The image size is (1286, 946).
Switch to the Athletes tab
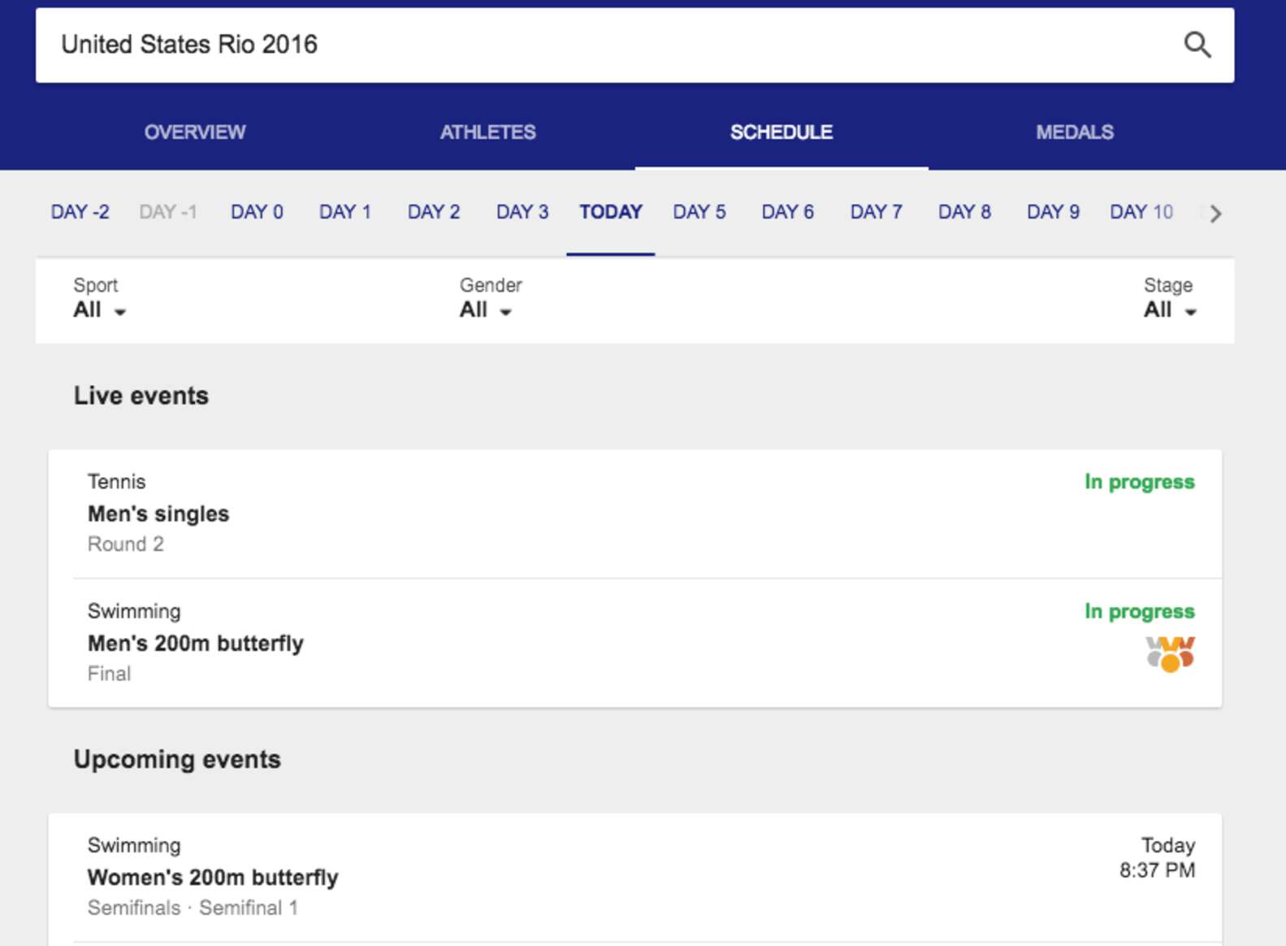coord(488,132)
